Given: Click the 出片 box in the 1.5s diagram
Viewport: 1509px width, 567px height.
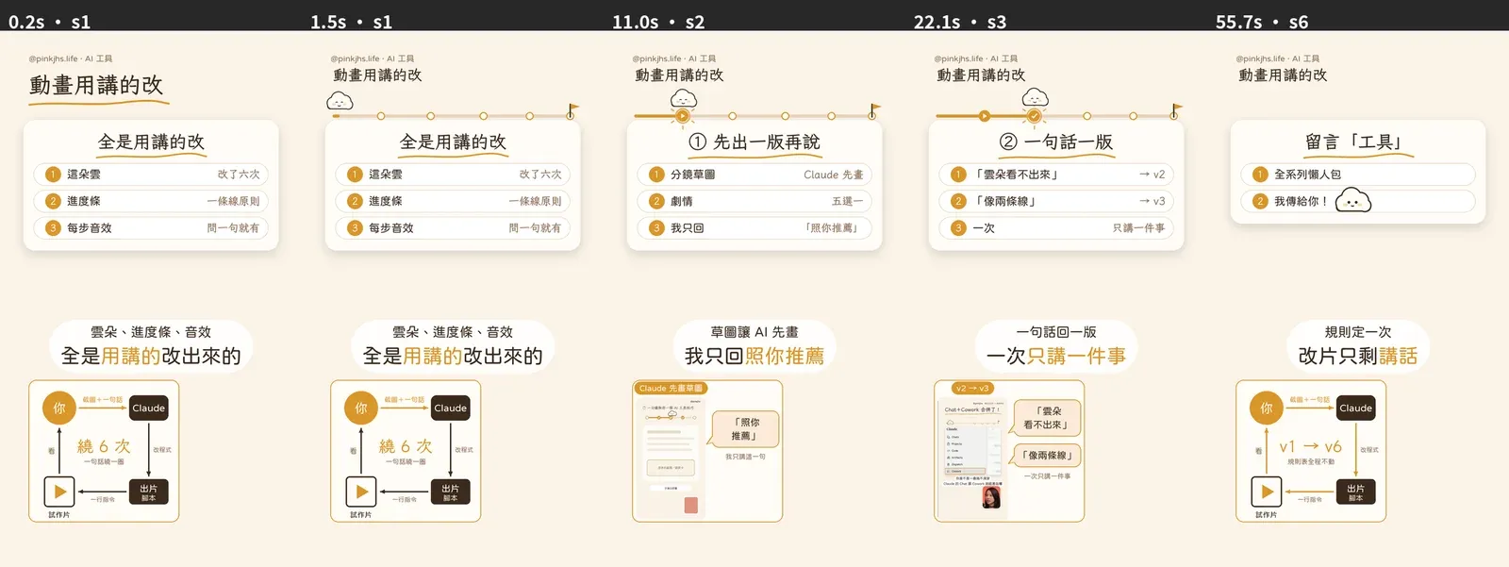Looking at the screenshot, I should [450, 492].
